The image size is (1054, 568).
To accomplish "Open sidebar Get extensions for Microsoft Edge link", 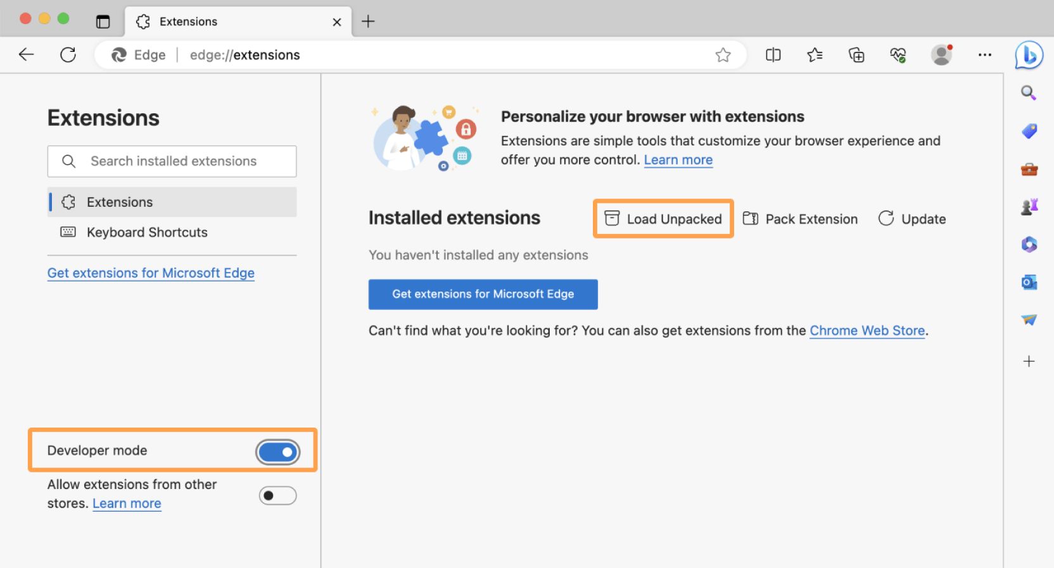I will (151, 273).
